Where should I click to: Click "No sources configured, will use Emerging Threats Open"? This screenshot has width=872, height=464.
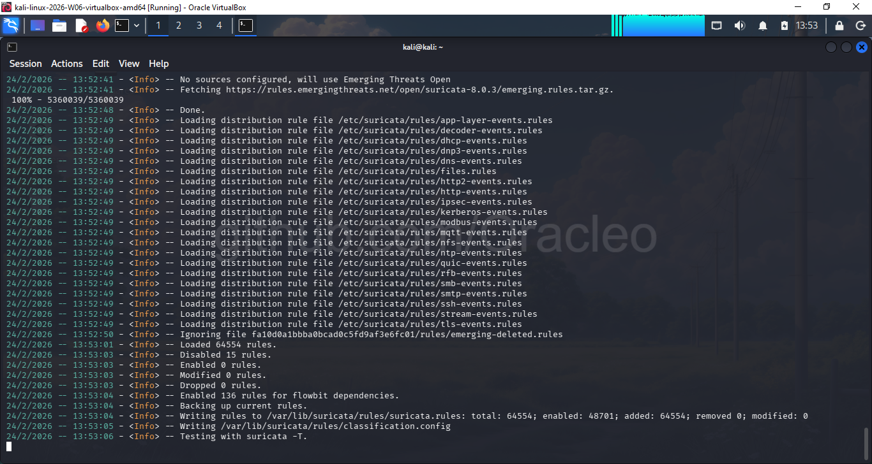pos(315,80)
